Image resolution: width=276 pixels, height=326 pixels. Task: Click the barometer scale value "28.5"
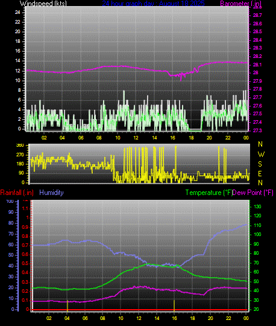(x=257, y=31)
